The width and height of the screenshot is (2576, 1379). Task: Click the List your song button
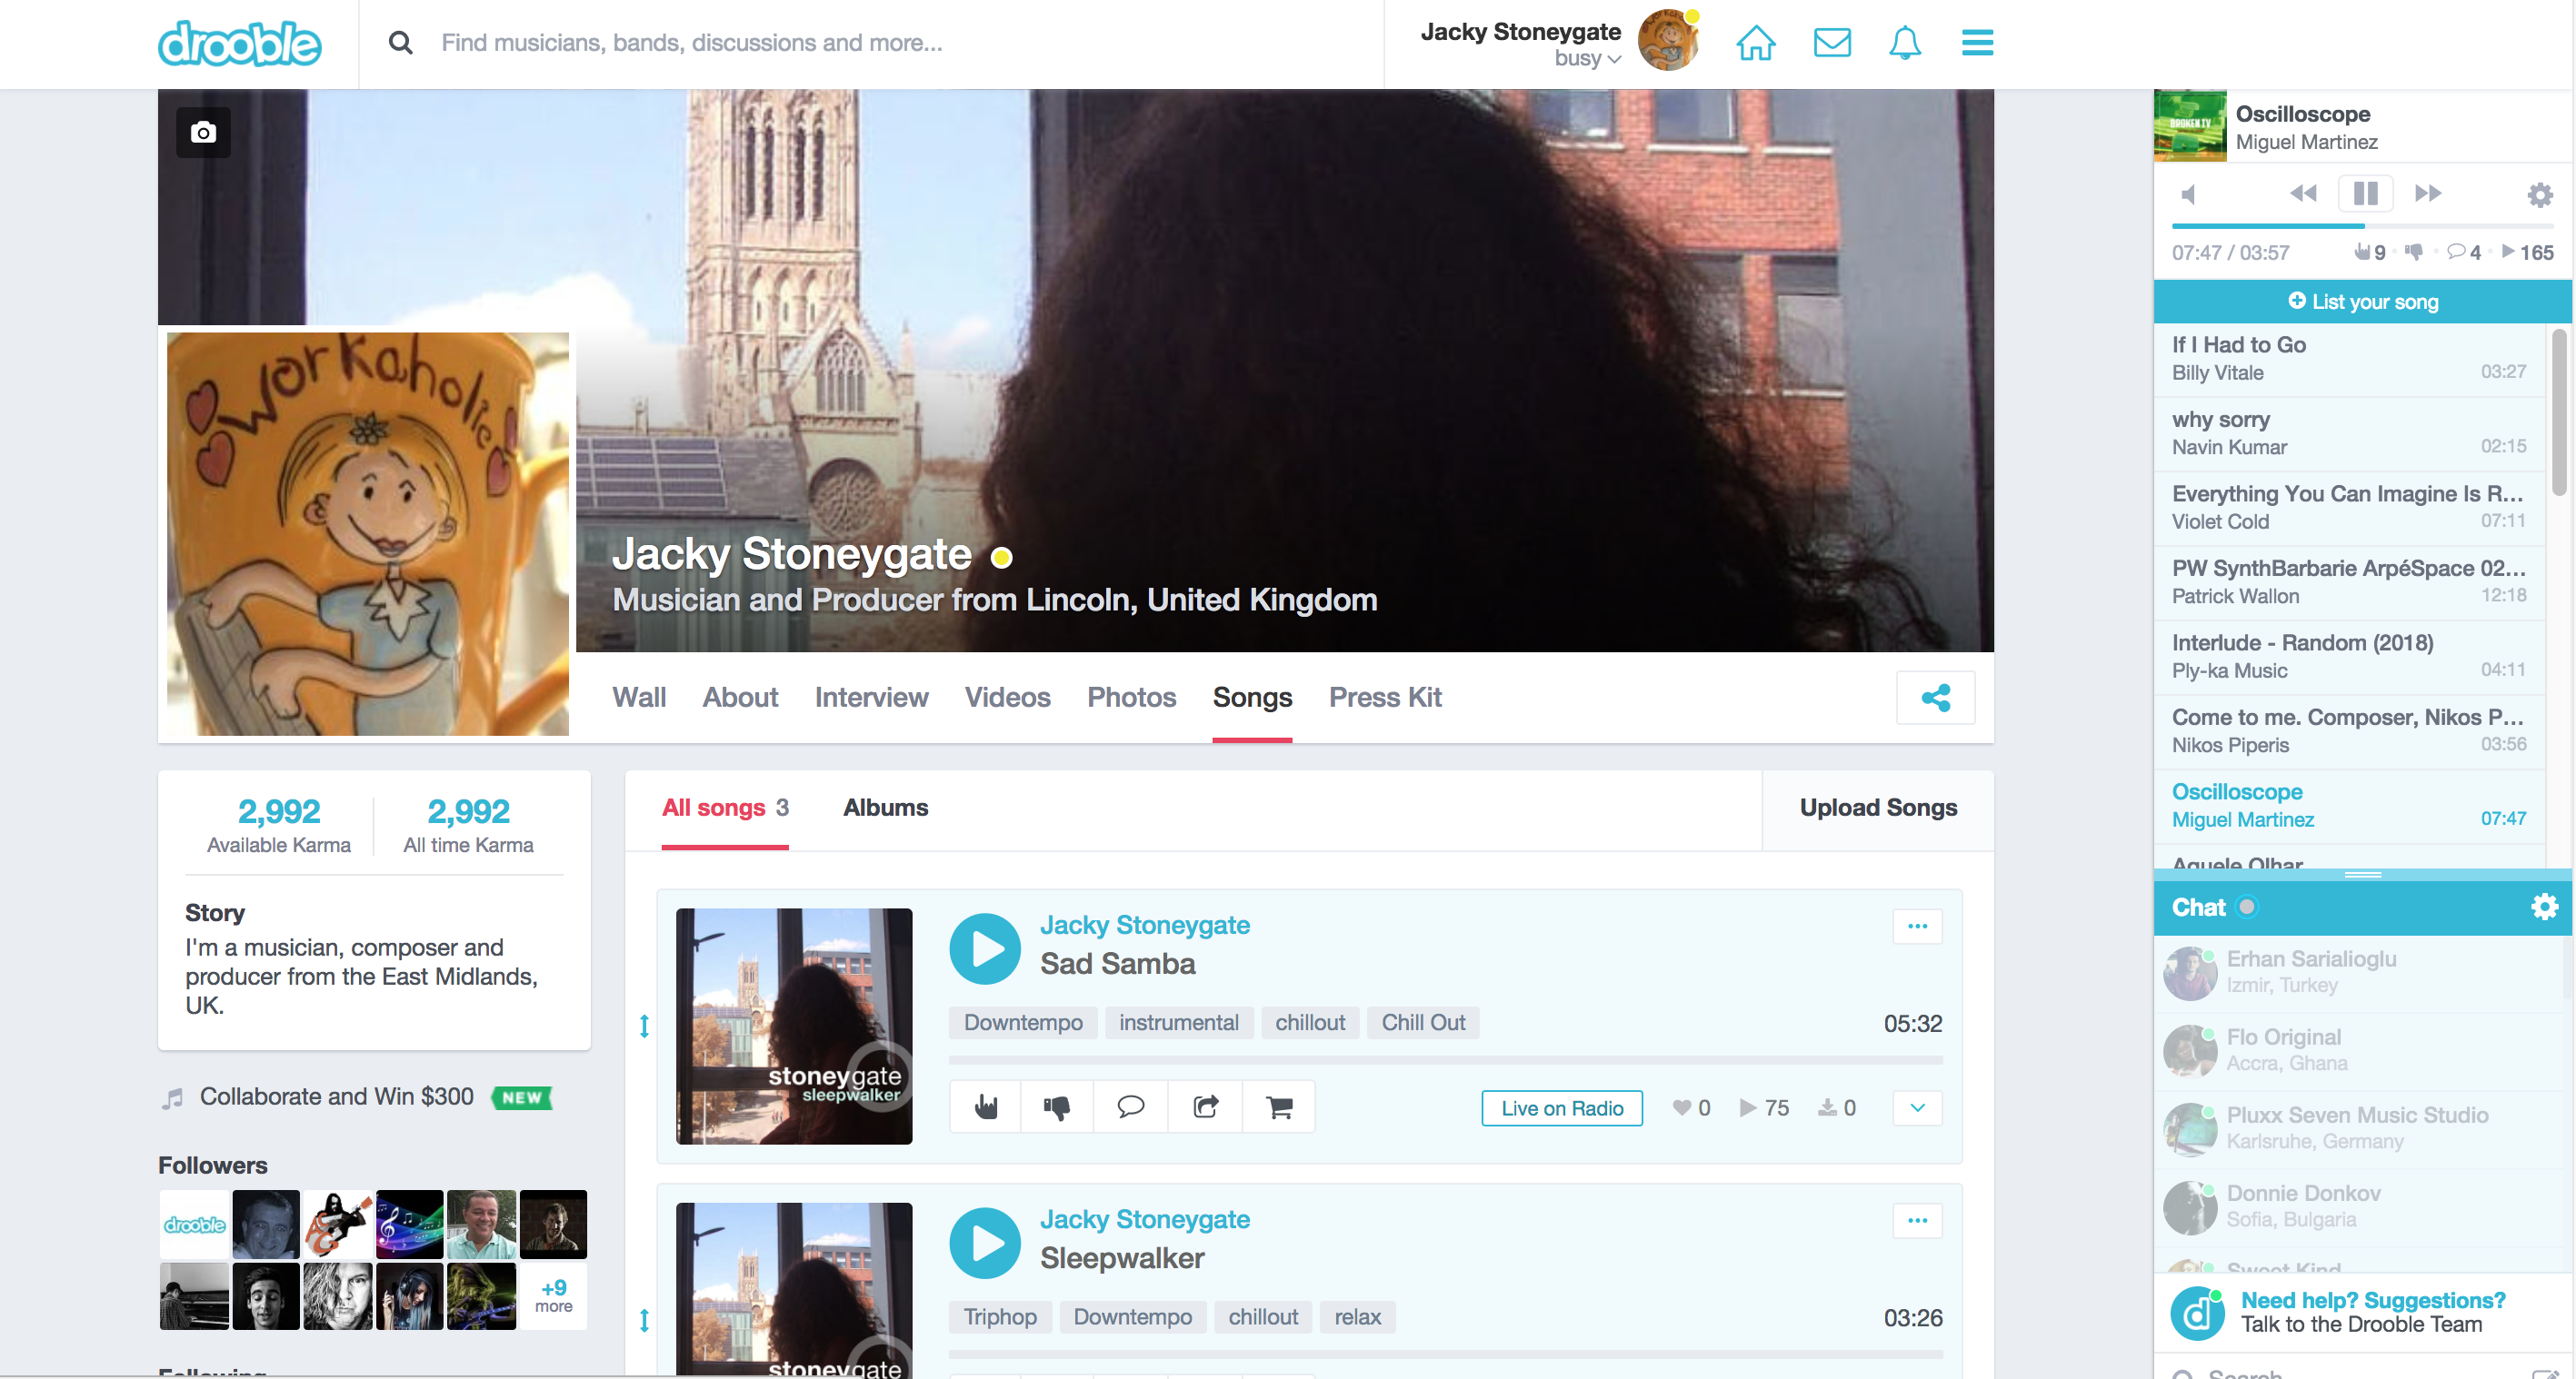[x=2363, y=302]
